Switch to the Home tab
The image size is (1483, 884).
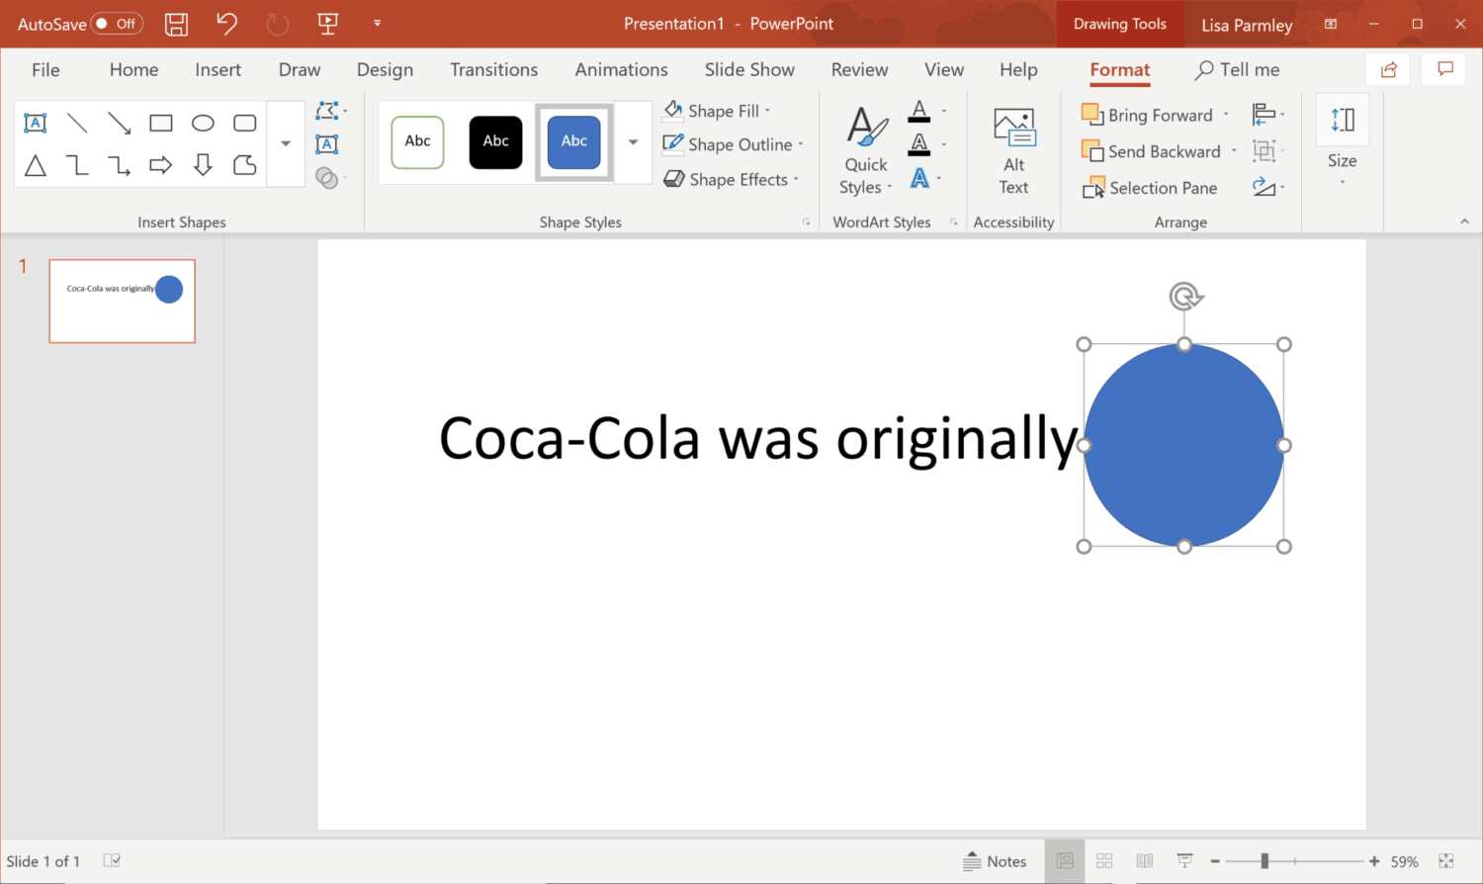coord(133,69)
